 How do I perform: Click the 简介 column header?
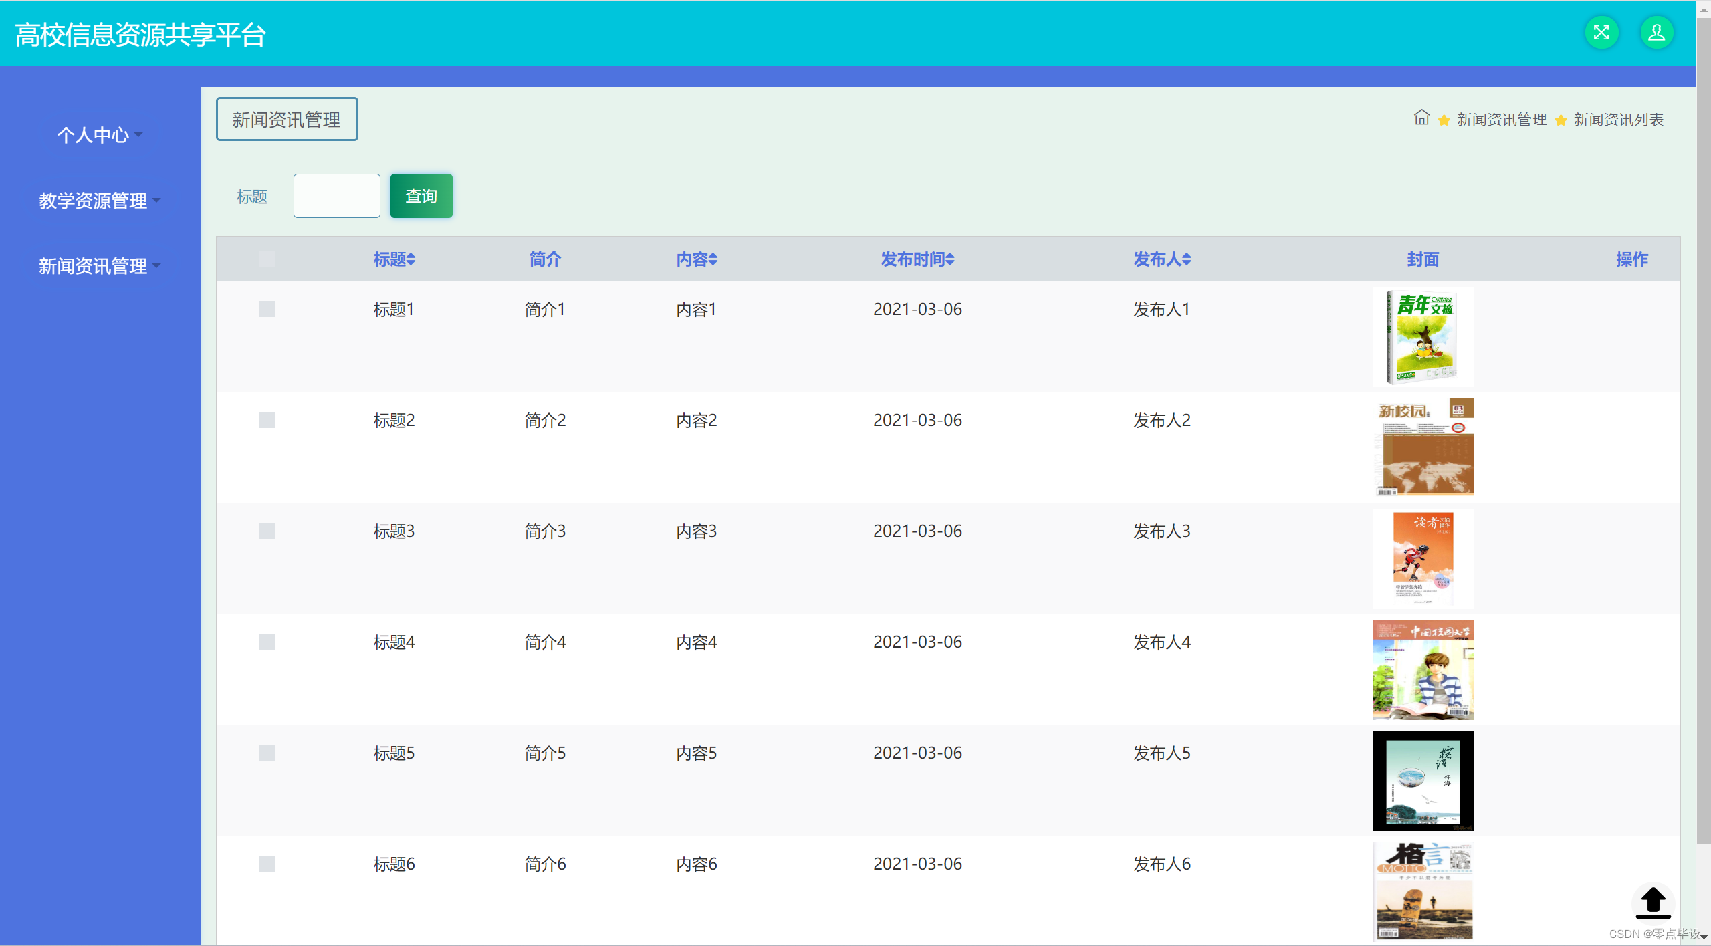click(x=545, y=259)
